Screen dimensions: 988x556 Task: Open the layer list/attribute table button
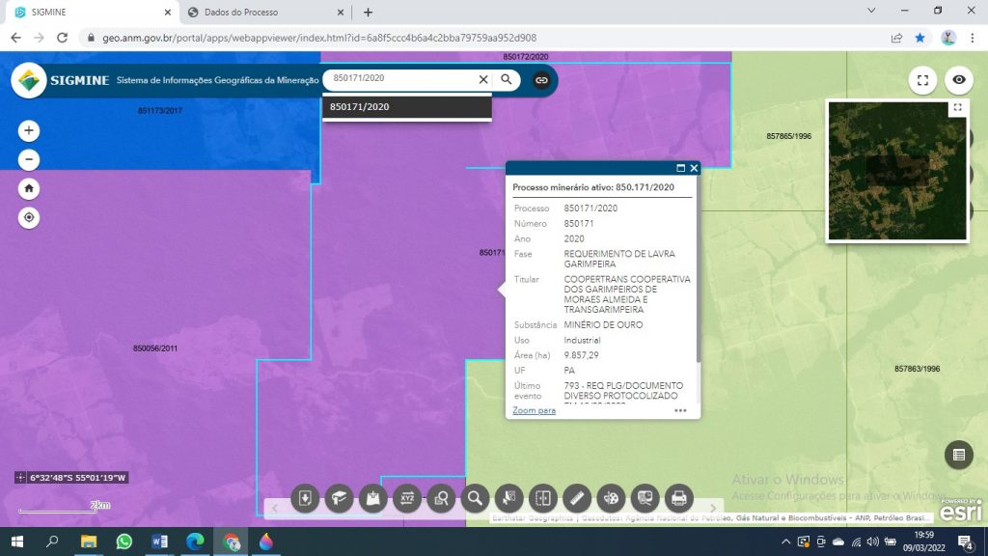click(x=958, y=455)
